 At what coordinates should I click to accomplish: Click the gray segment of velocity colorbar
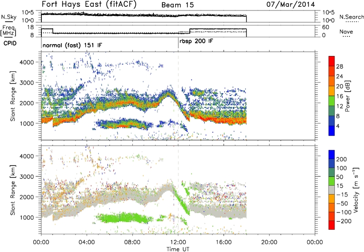pos(332,190)
